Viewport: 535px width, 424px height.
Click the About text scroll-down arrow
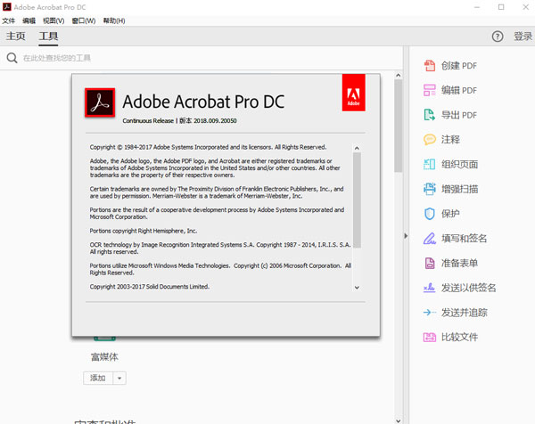pos(357,288)
